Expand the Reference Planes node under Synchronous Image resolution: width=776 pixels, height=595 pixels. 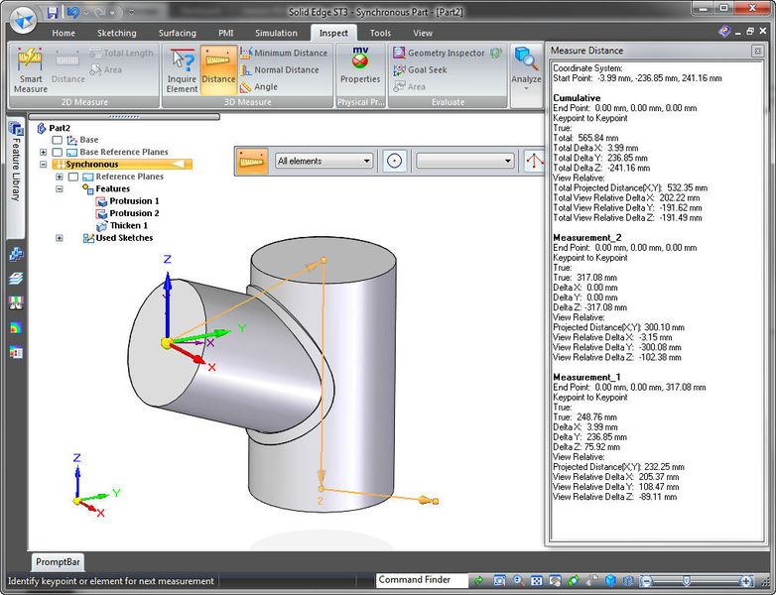click(x=60, y=177)
